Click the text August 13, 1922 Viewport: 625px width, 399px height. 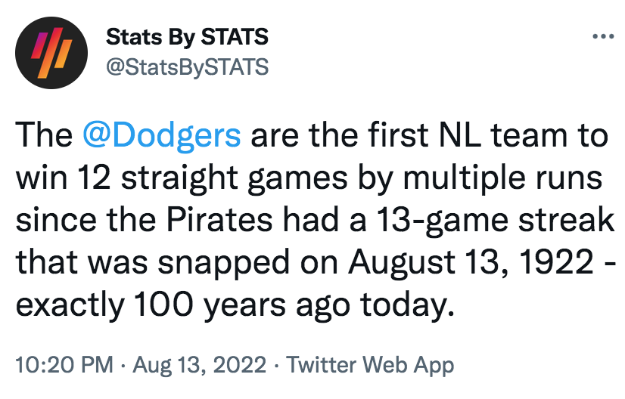point(471,263)
